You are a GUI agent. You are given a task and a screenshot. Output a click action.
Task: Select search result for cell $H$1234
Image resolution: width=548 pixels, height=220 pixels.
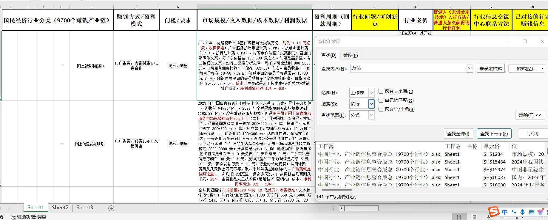pyautogui.click(x=493, y=154)
